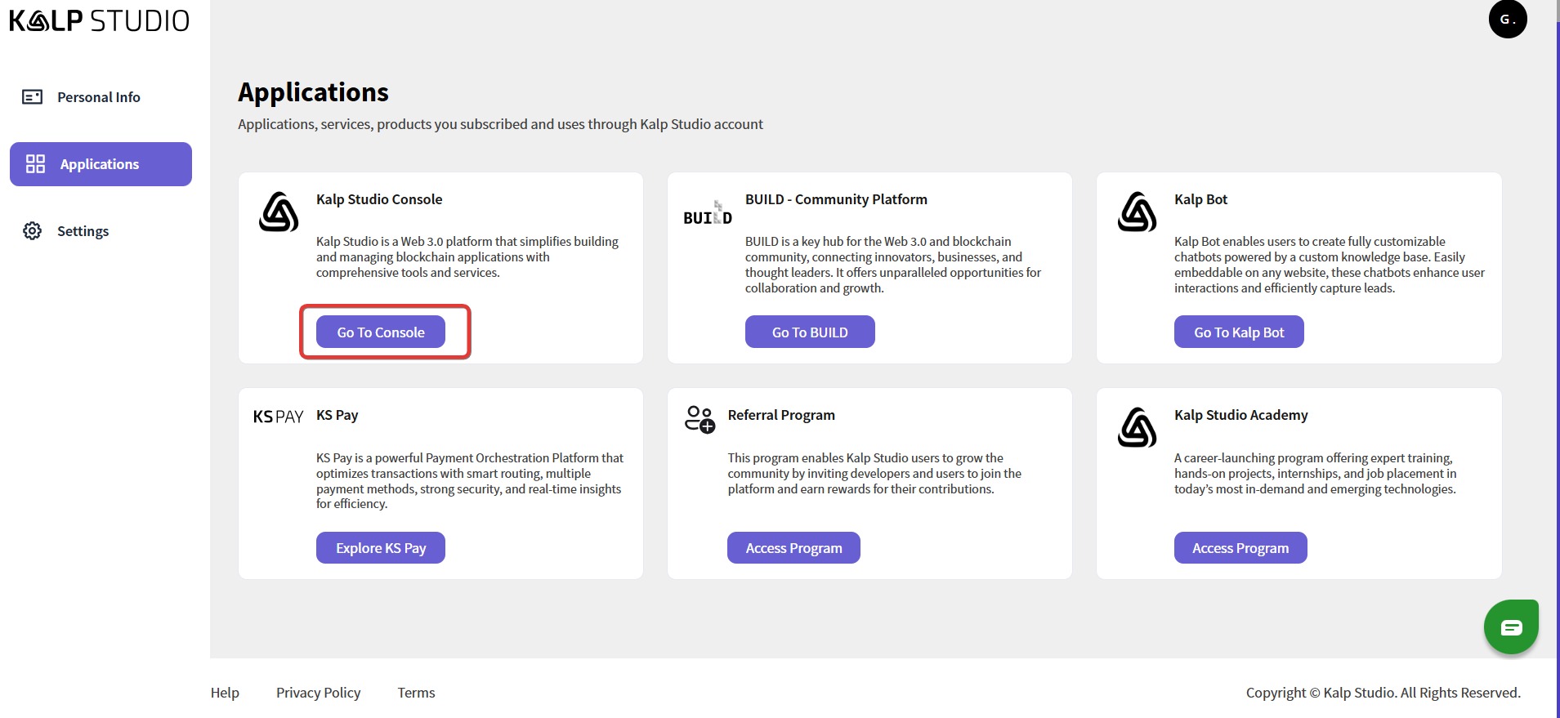
Task: Click the BUILD community platform logo
Action: click(x=708, y=214)
